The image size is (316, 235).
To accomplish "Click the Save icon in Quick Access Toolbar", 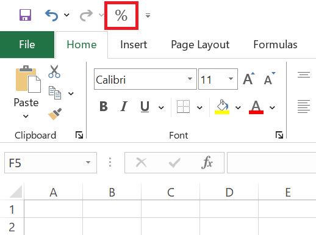I will click(25, 15).
